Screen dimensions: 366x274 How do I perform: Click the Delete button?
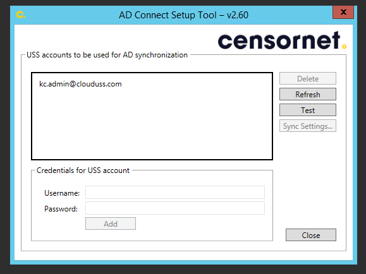pos(308,78)
